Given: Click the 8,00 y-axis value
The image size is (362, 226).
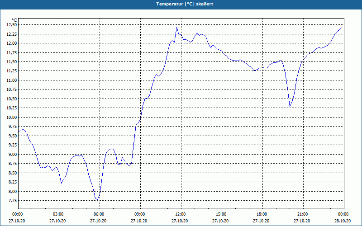Looking at the screenshot, I should 12,191.
